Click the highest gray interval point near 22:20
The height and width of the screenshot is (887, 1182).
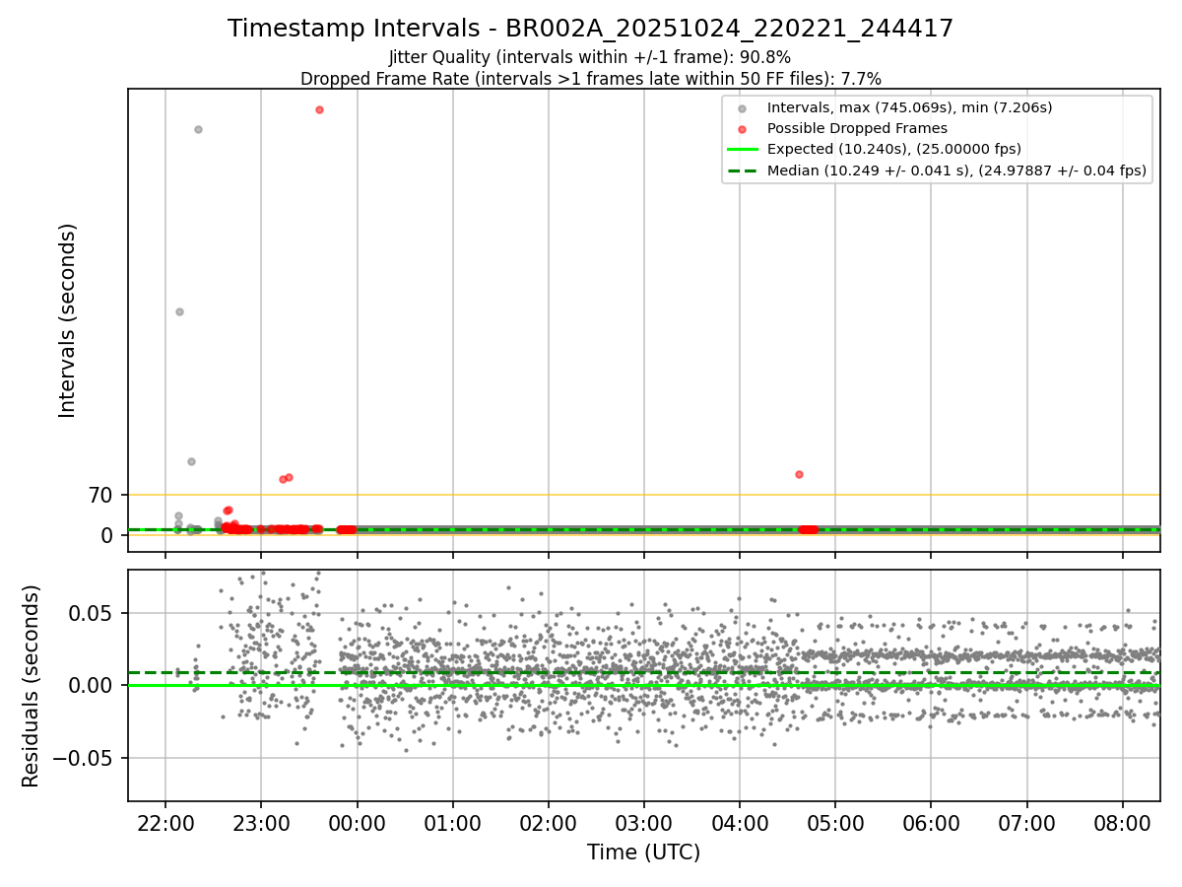(x=198, y=129)
